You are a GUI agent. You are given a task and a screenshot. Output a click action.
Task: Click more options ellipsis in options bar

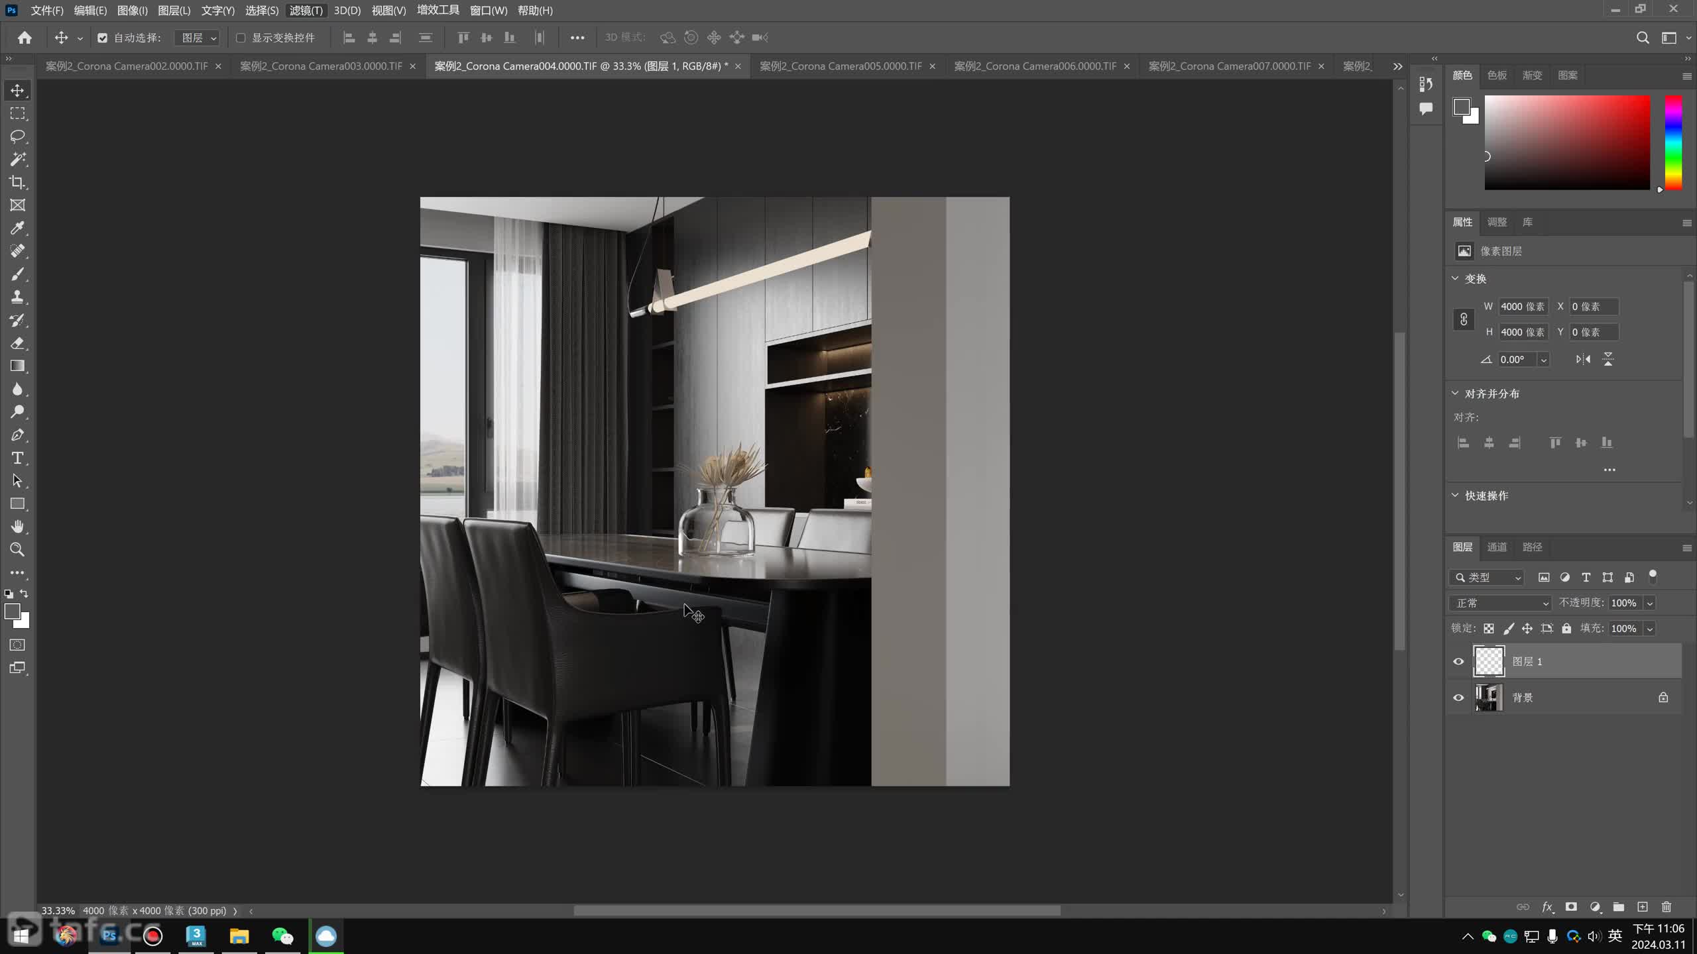pos(577,38)
